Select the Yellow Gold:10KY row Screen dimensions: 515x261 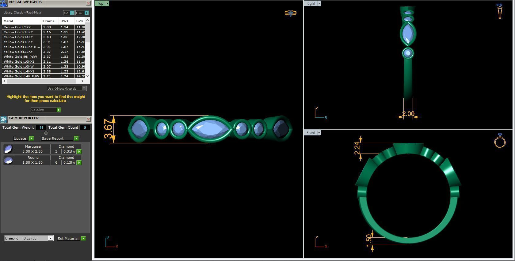pyautogui.click(x=44, y=32)
